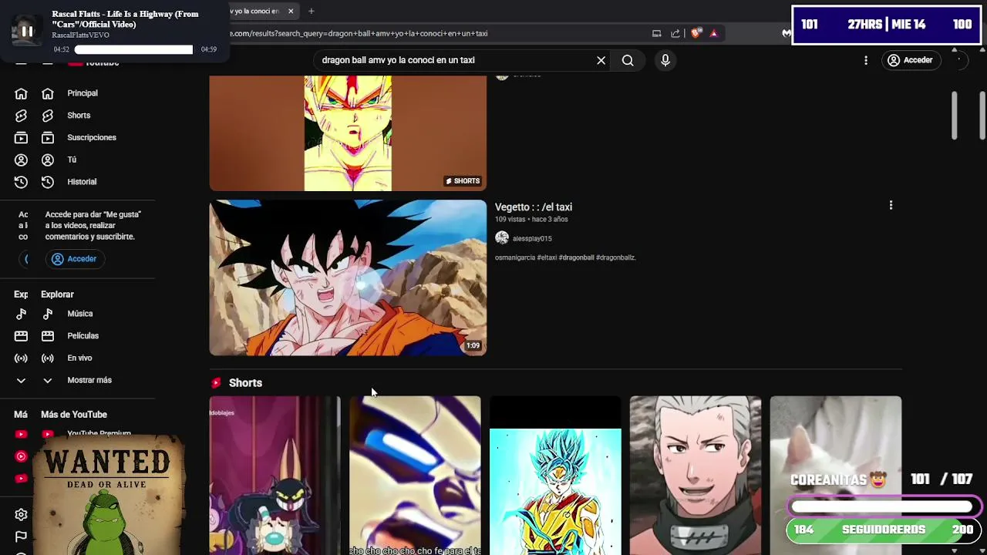Open three-dot menu for Vegetto video

click(891, 205)
